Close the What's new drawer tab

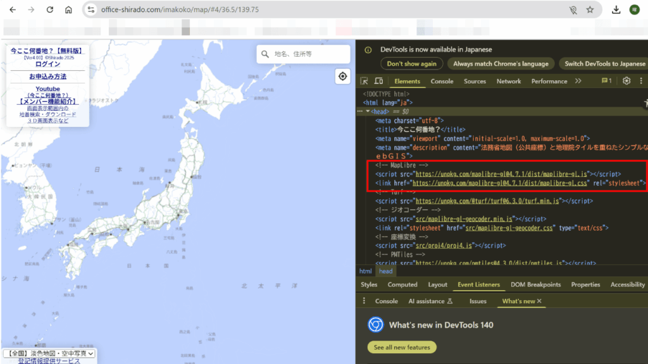pyautogui.click(x=539, y=301)
